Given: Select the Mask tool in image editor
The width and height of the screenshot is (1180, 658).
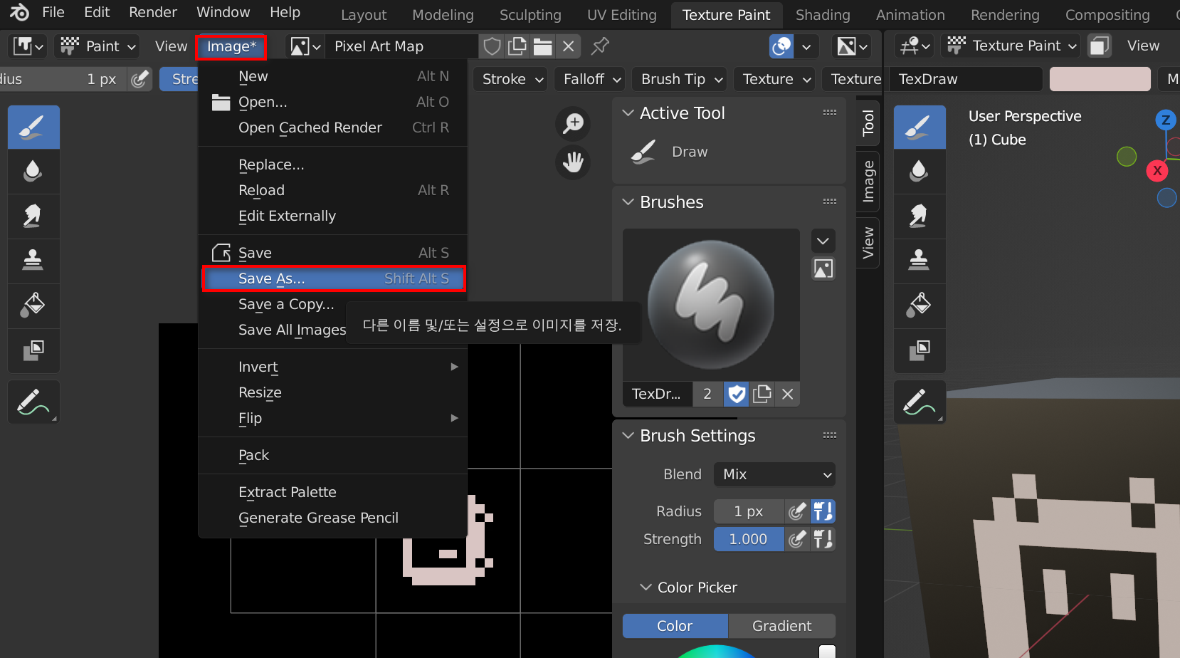Looking at the screenshot, I should pyautogui.click(x=33, y=350).
